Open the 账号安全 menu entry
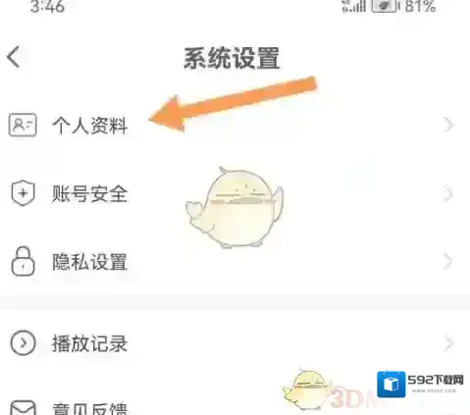 [235, 193]
